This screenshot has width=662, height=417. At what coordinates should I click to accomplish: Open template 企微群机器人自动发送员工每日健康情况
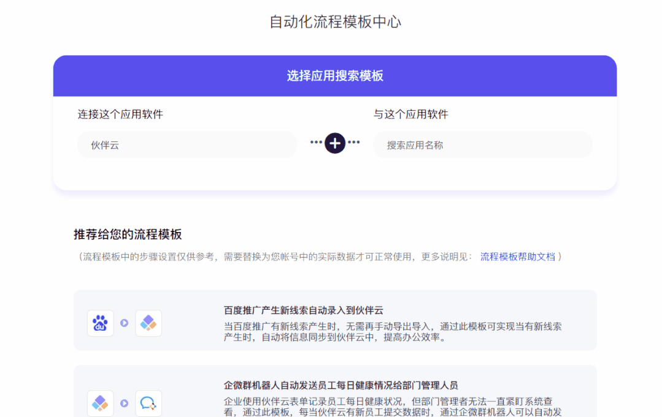pyautogui.click(x=341, y=385)
